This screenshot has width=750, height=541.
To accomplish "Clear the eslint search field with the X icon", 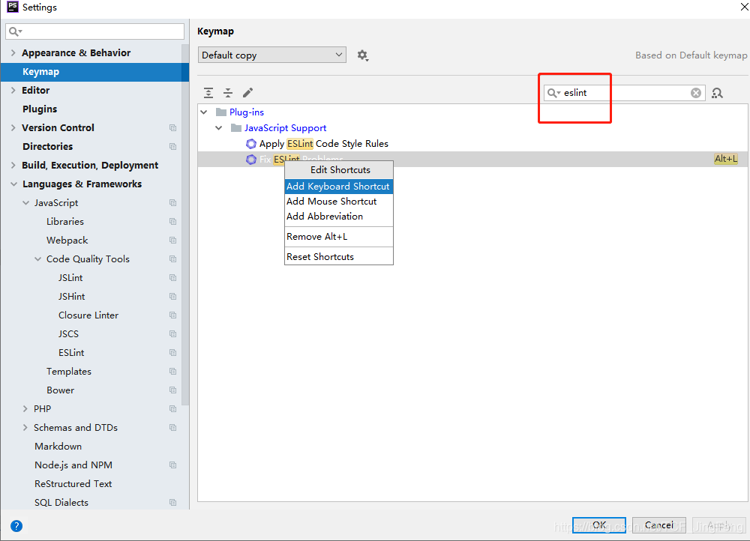I will pos(695,92).
